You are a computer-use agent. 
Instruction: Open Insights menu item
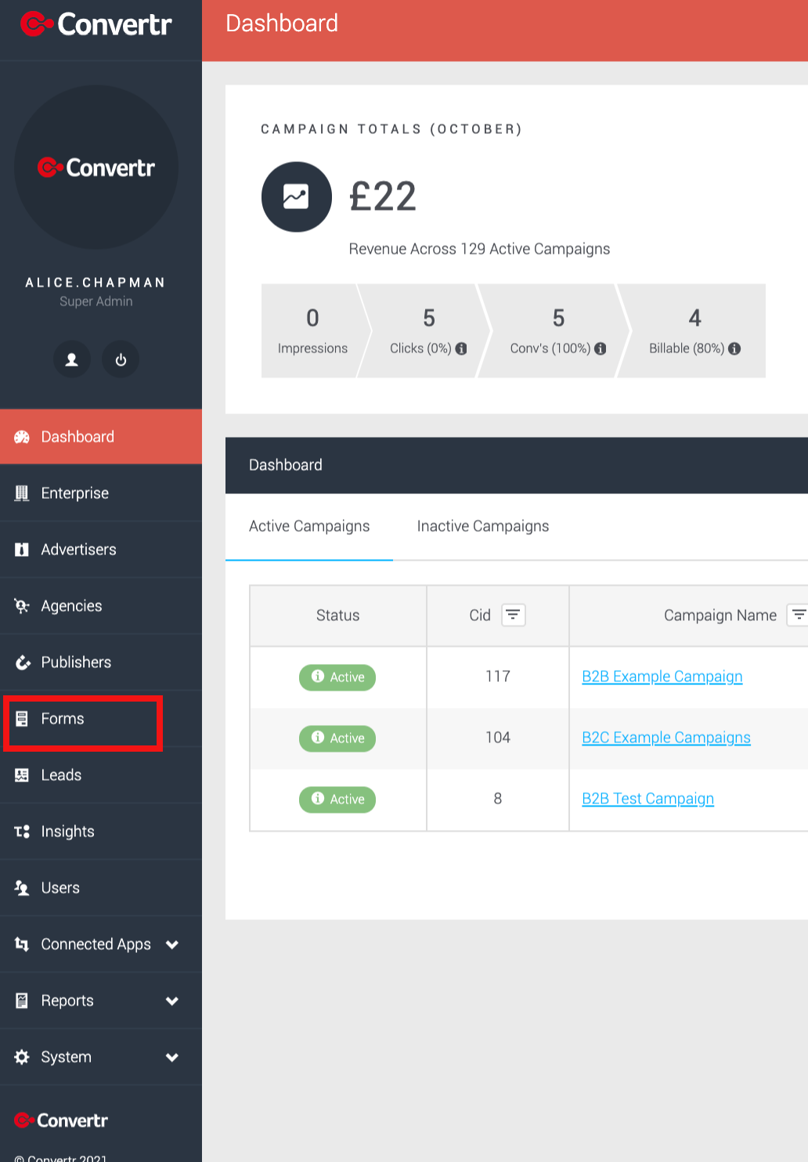(101, 832)
